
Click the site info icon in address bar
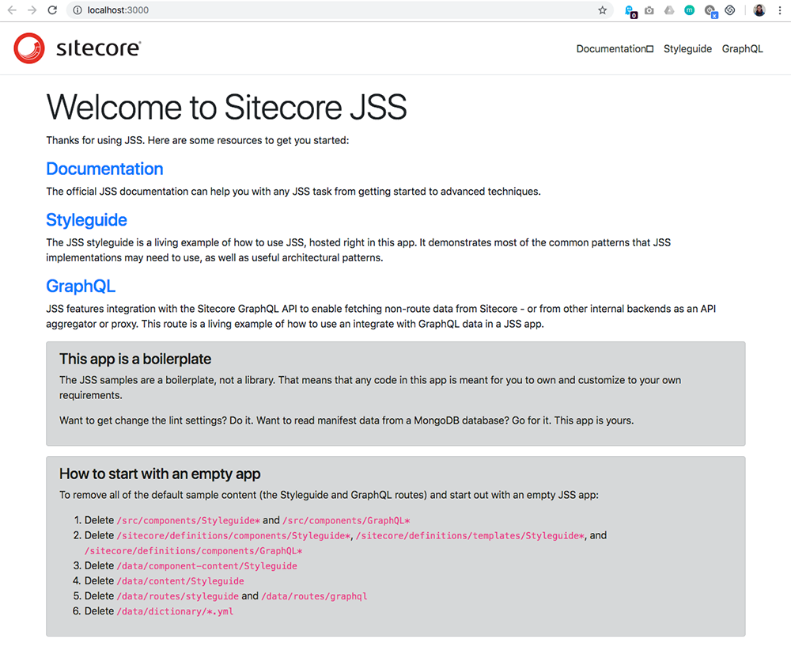coord(78,10)
